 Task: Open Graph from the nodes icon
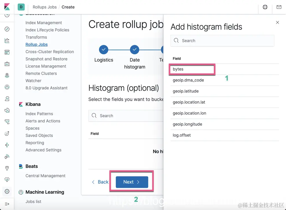click(7, 145)
